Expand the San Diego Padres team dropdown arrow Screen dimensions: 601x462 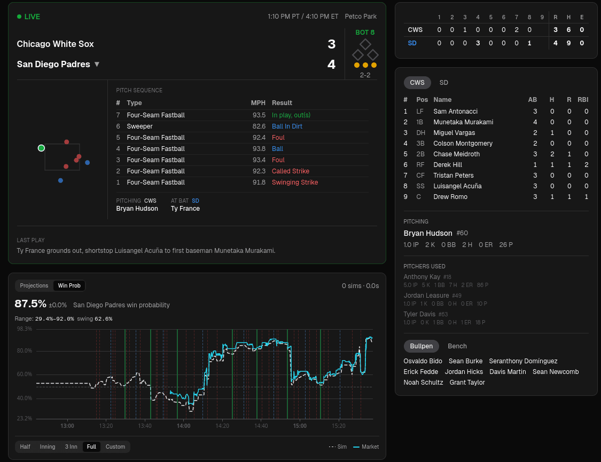(x=97, y=65)
